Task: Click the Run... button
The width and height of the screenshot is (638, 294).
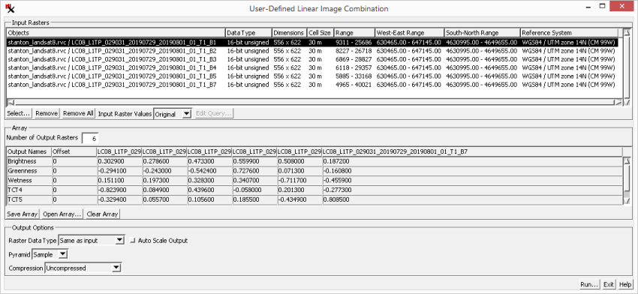Action: click(x=589, y=284)
